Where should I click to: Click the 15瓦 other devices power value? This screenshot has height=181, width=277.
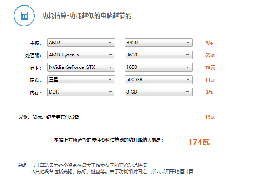point(210,117)
